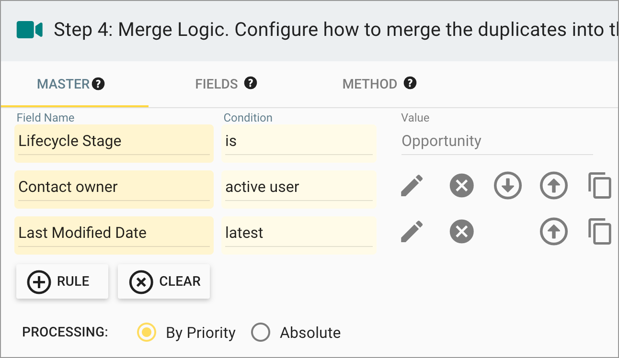
Task: Delete the Last Modified Date rule
Action: pyautogui.click(x=462, y=232)
